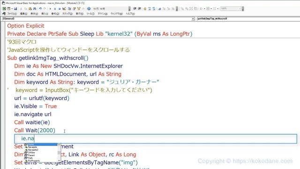Viewport: 300px width, 169px height.
Task: Click autocomplete list scroll up arrow
Action: pos(59,145)
